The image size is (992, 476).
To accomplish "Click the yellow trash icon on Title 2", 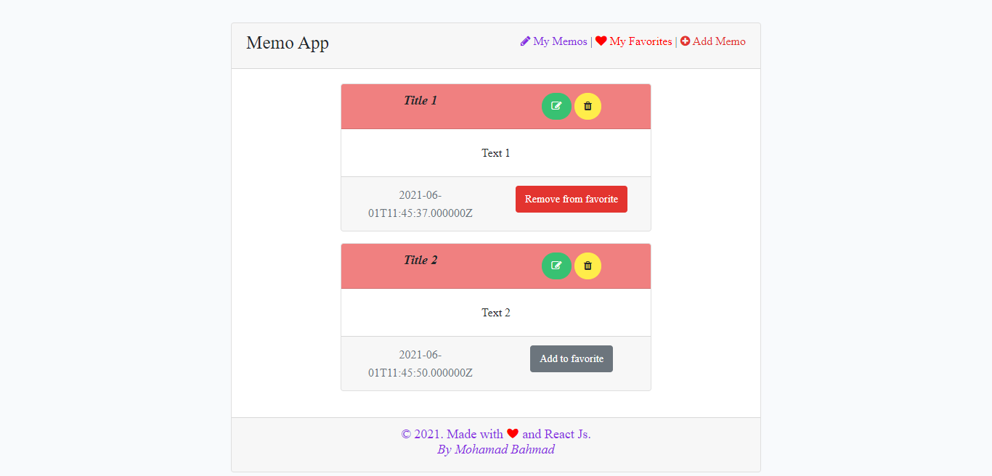I will click(x=588, y=266).
